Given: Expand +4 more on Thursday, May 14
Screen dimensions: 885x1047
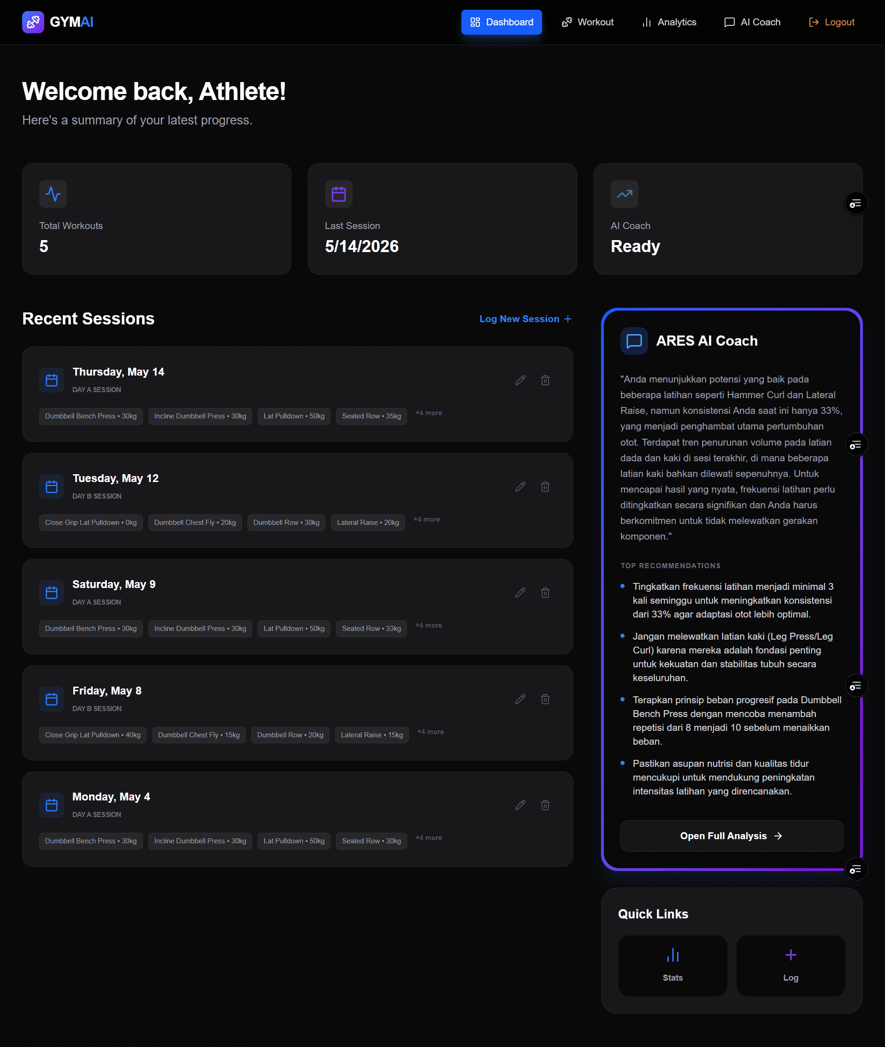Looking at the screenshot, I should 429,413.
